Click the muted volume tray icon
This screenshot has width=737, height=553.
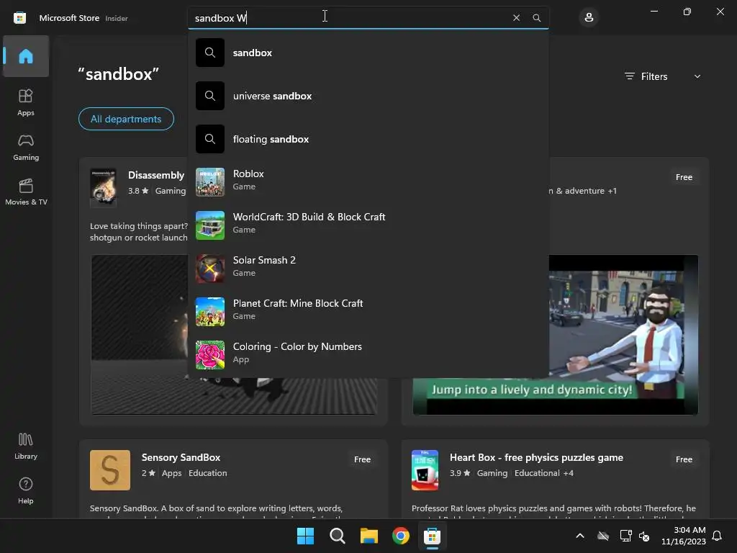pos(644,536)
